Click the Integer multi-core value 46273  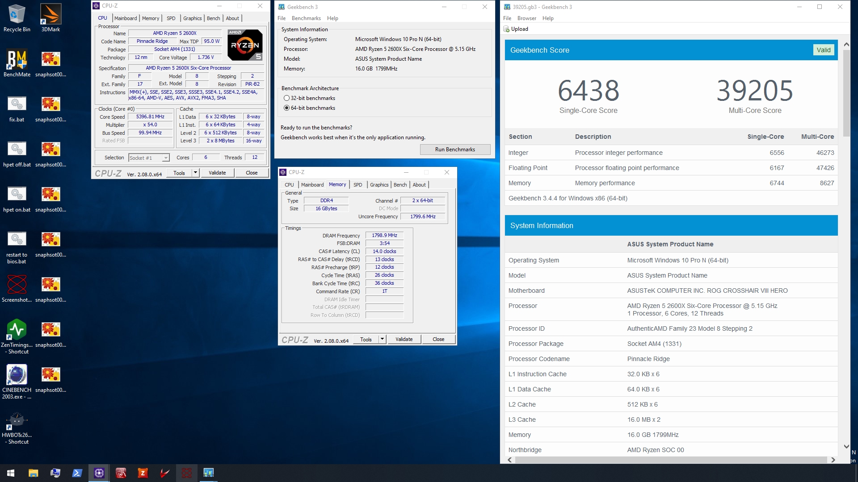pos(825,153)
